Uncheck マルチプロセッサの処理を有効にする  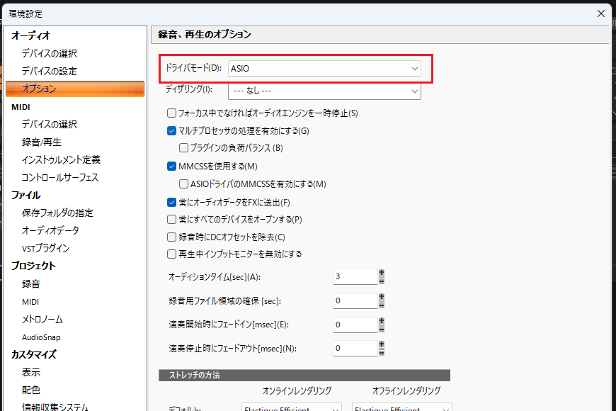coord(171,130)
